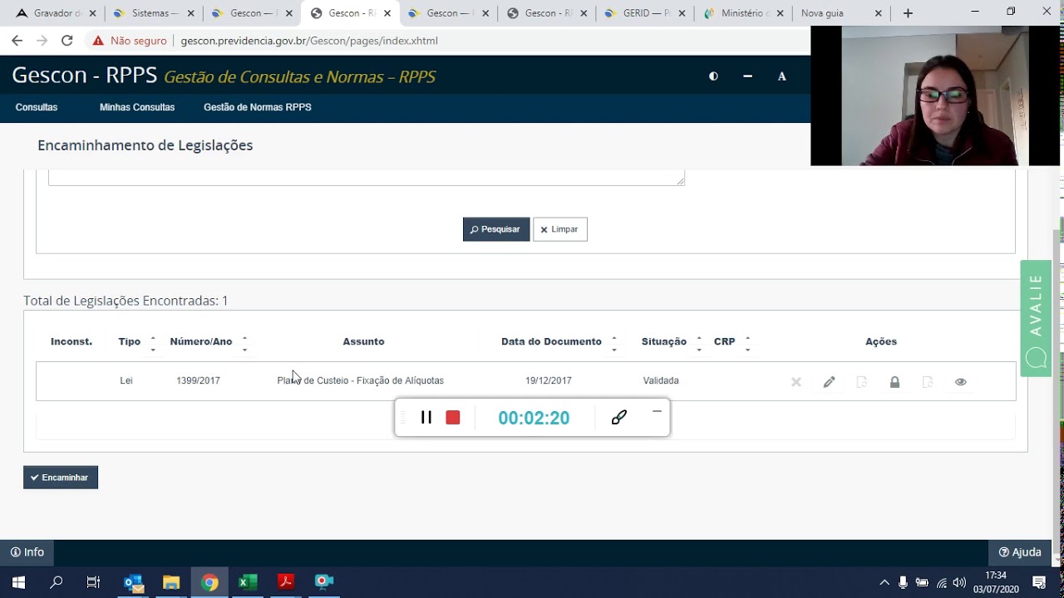Click the browser address bar URL
Viewport: 1064px width, 598px height.
point(309,40)
